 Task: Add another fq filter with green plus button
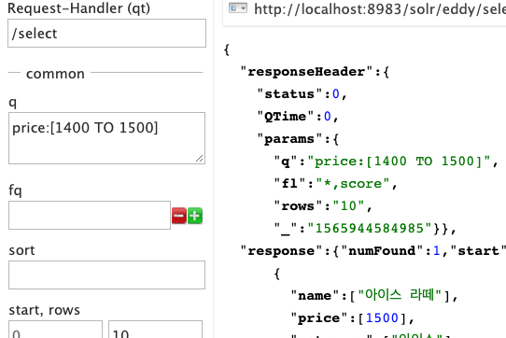click(x=195, y=216)
